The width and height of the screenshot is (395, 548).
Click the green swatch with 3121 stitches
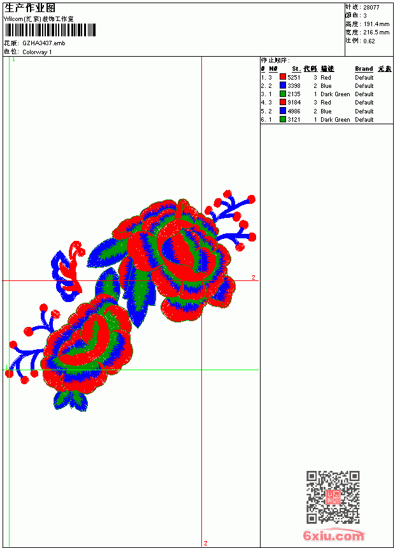point(283,119)
